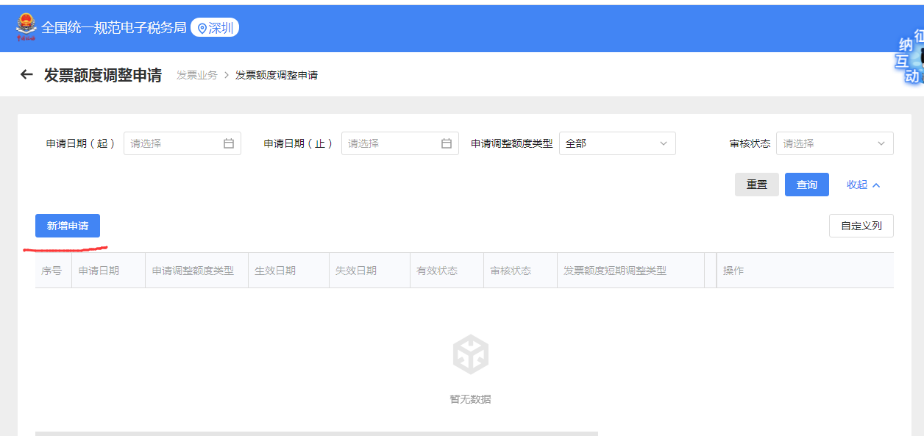Click the tax bureau emblem logo
924x436 pixels.
26,28
